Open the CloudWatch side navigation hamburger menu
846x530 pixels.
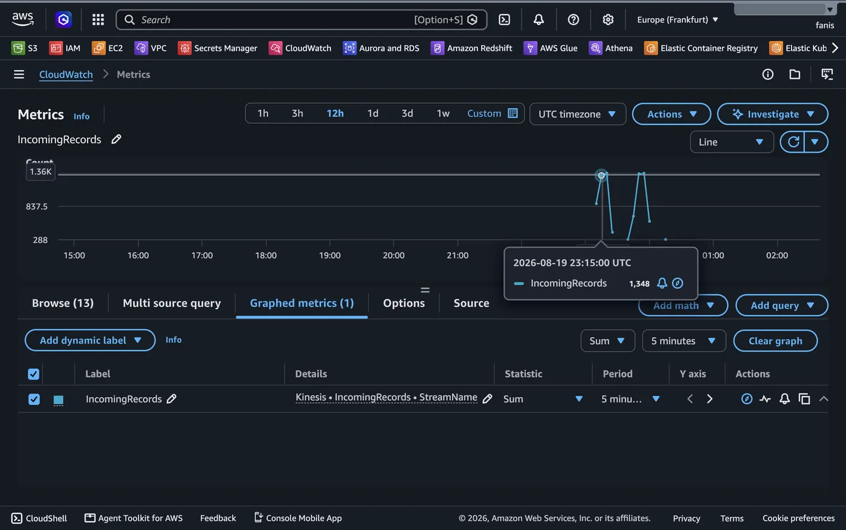point(19,74)
